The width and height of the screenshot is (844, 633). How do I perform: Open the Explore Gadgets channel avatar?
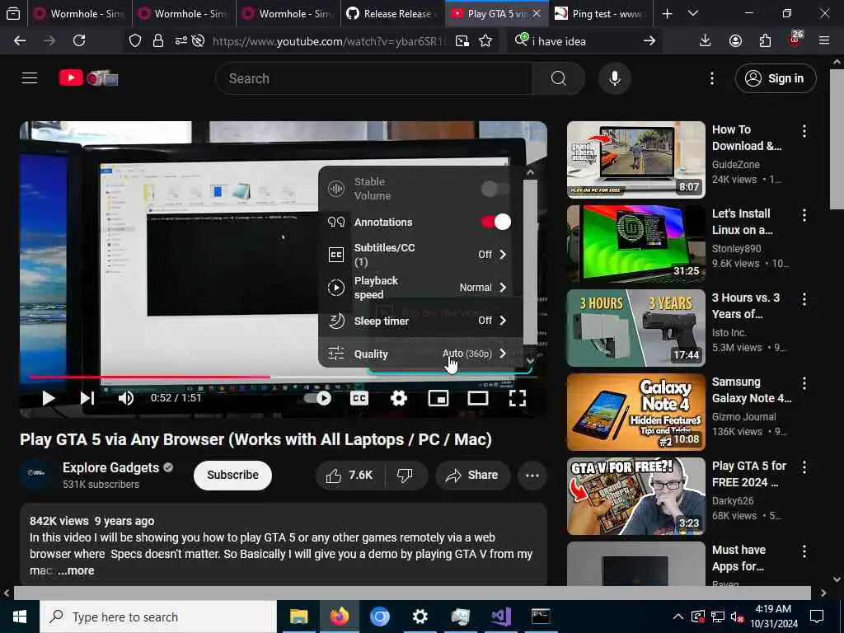pyautogui.click(x=36, y=475)
